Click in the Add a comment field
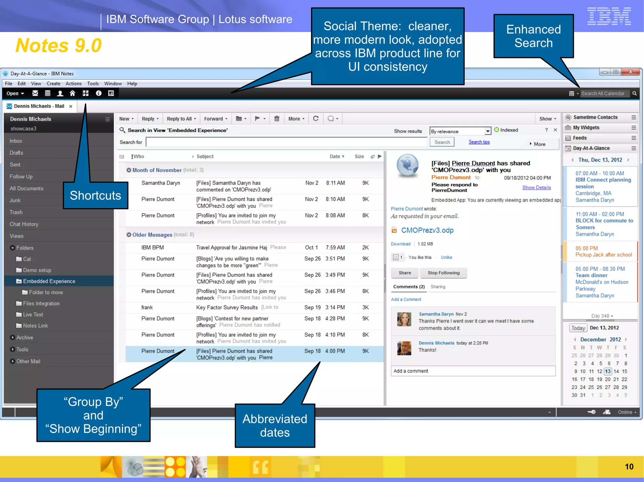 [x=473, y=371]
